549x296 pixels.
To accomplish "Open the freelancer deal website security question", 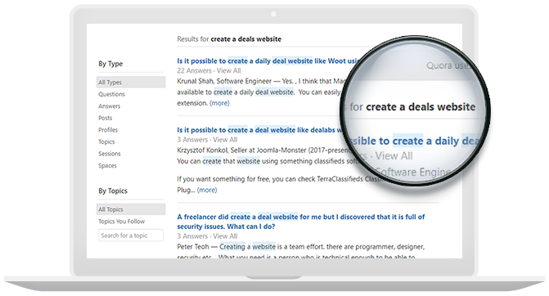I will point(301,222).
